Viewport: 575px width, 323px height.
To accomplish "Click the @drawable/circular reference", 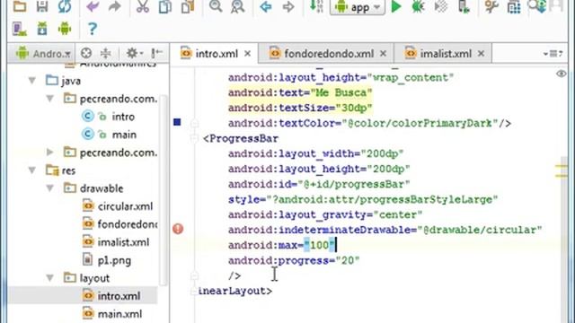I will [480, 230].
